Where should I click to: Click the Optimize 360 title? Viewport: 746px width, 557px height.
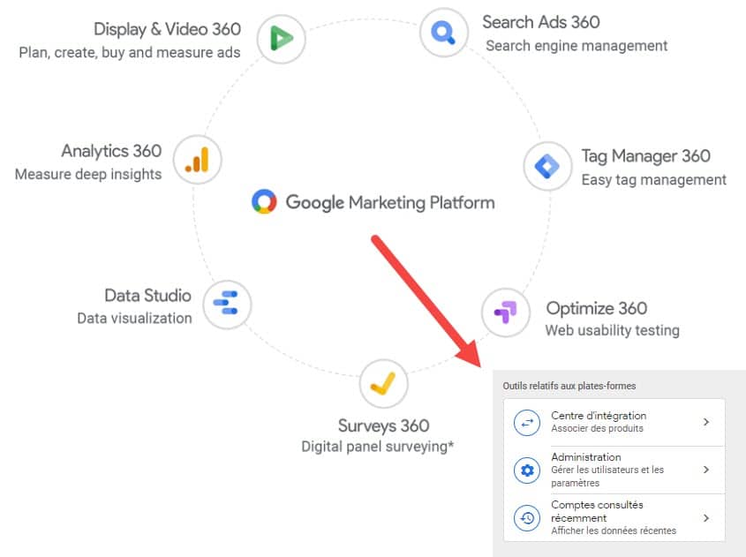pyautogui.click(x=597, y=308)
